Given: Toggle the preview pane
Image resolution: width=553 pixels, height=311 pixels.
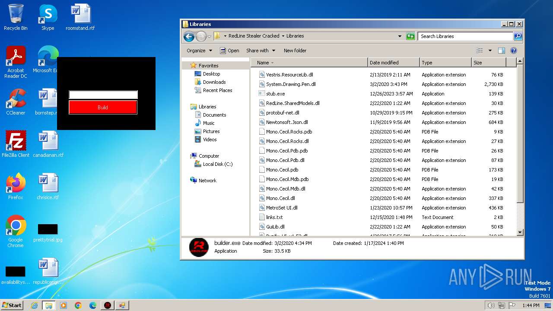Looking at the screenshot, I should (x=502, y=51).
